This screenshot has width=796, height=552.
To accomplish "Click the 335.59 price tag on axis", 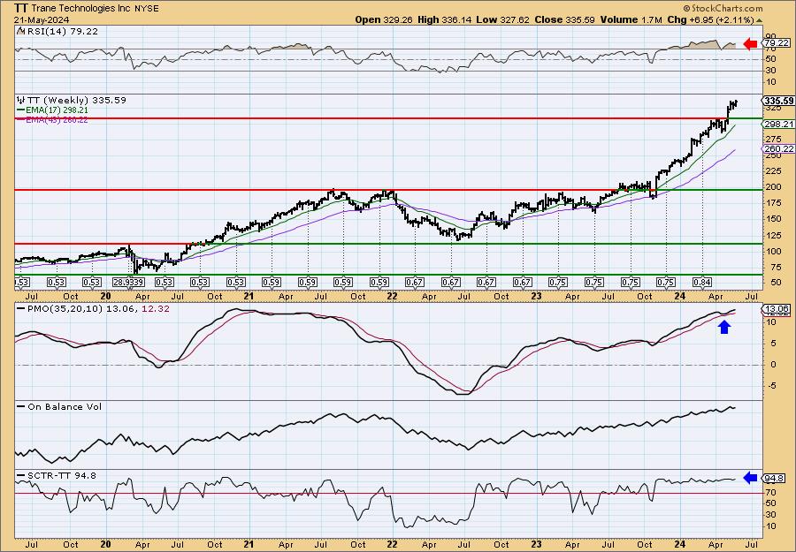I will click(x=779, y=102).
